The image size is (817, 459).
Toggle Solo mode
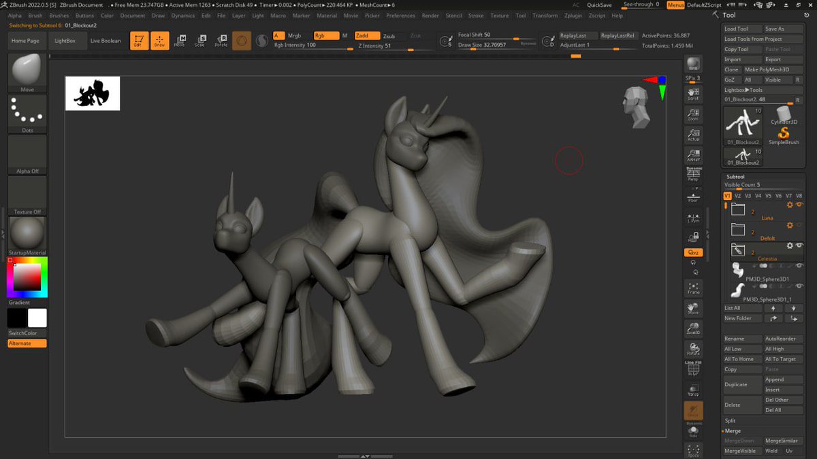693,430
